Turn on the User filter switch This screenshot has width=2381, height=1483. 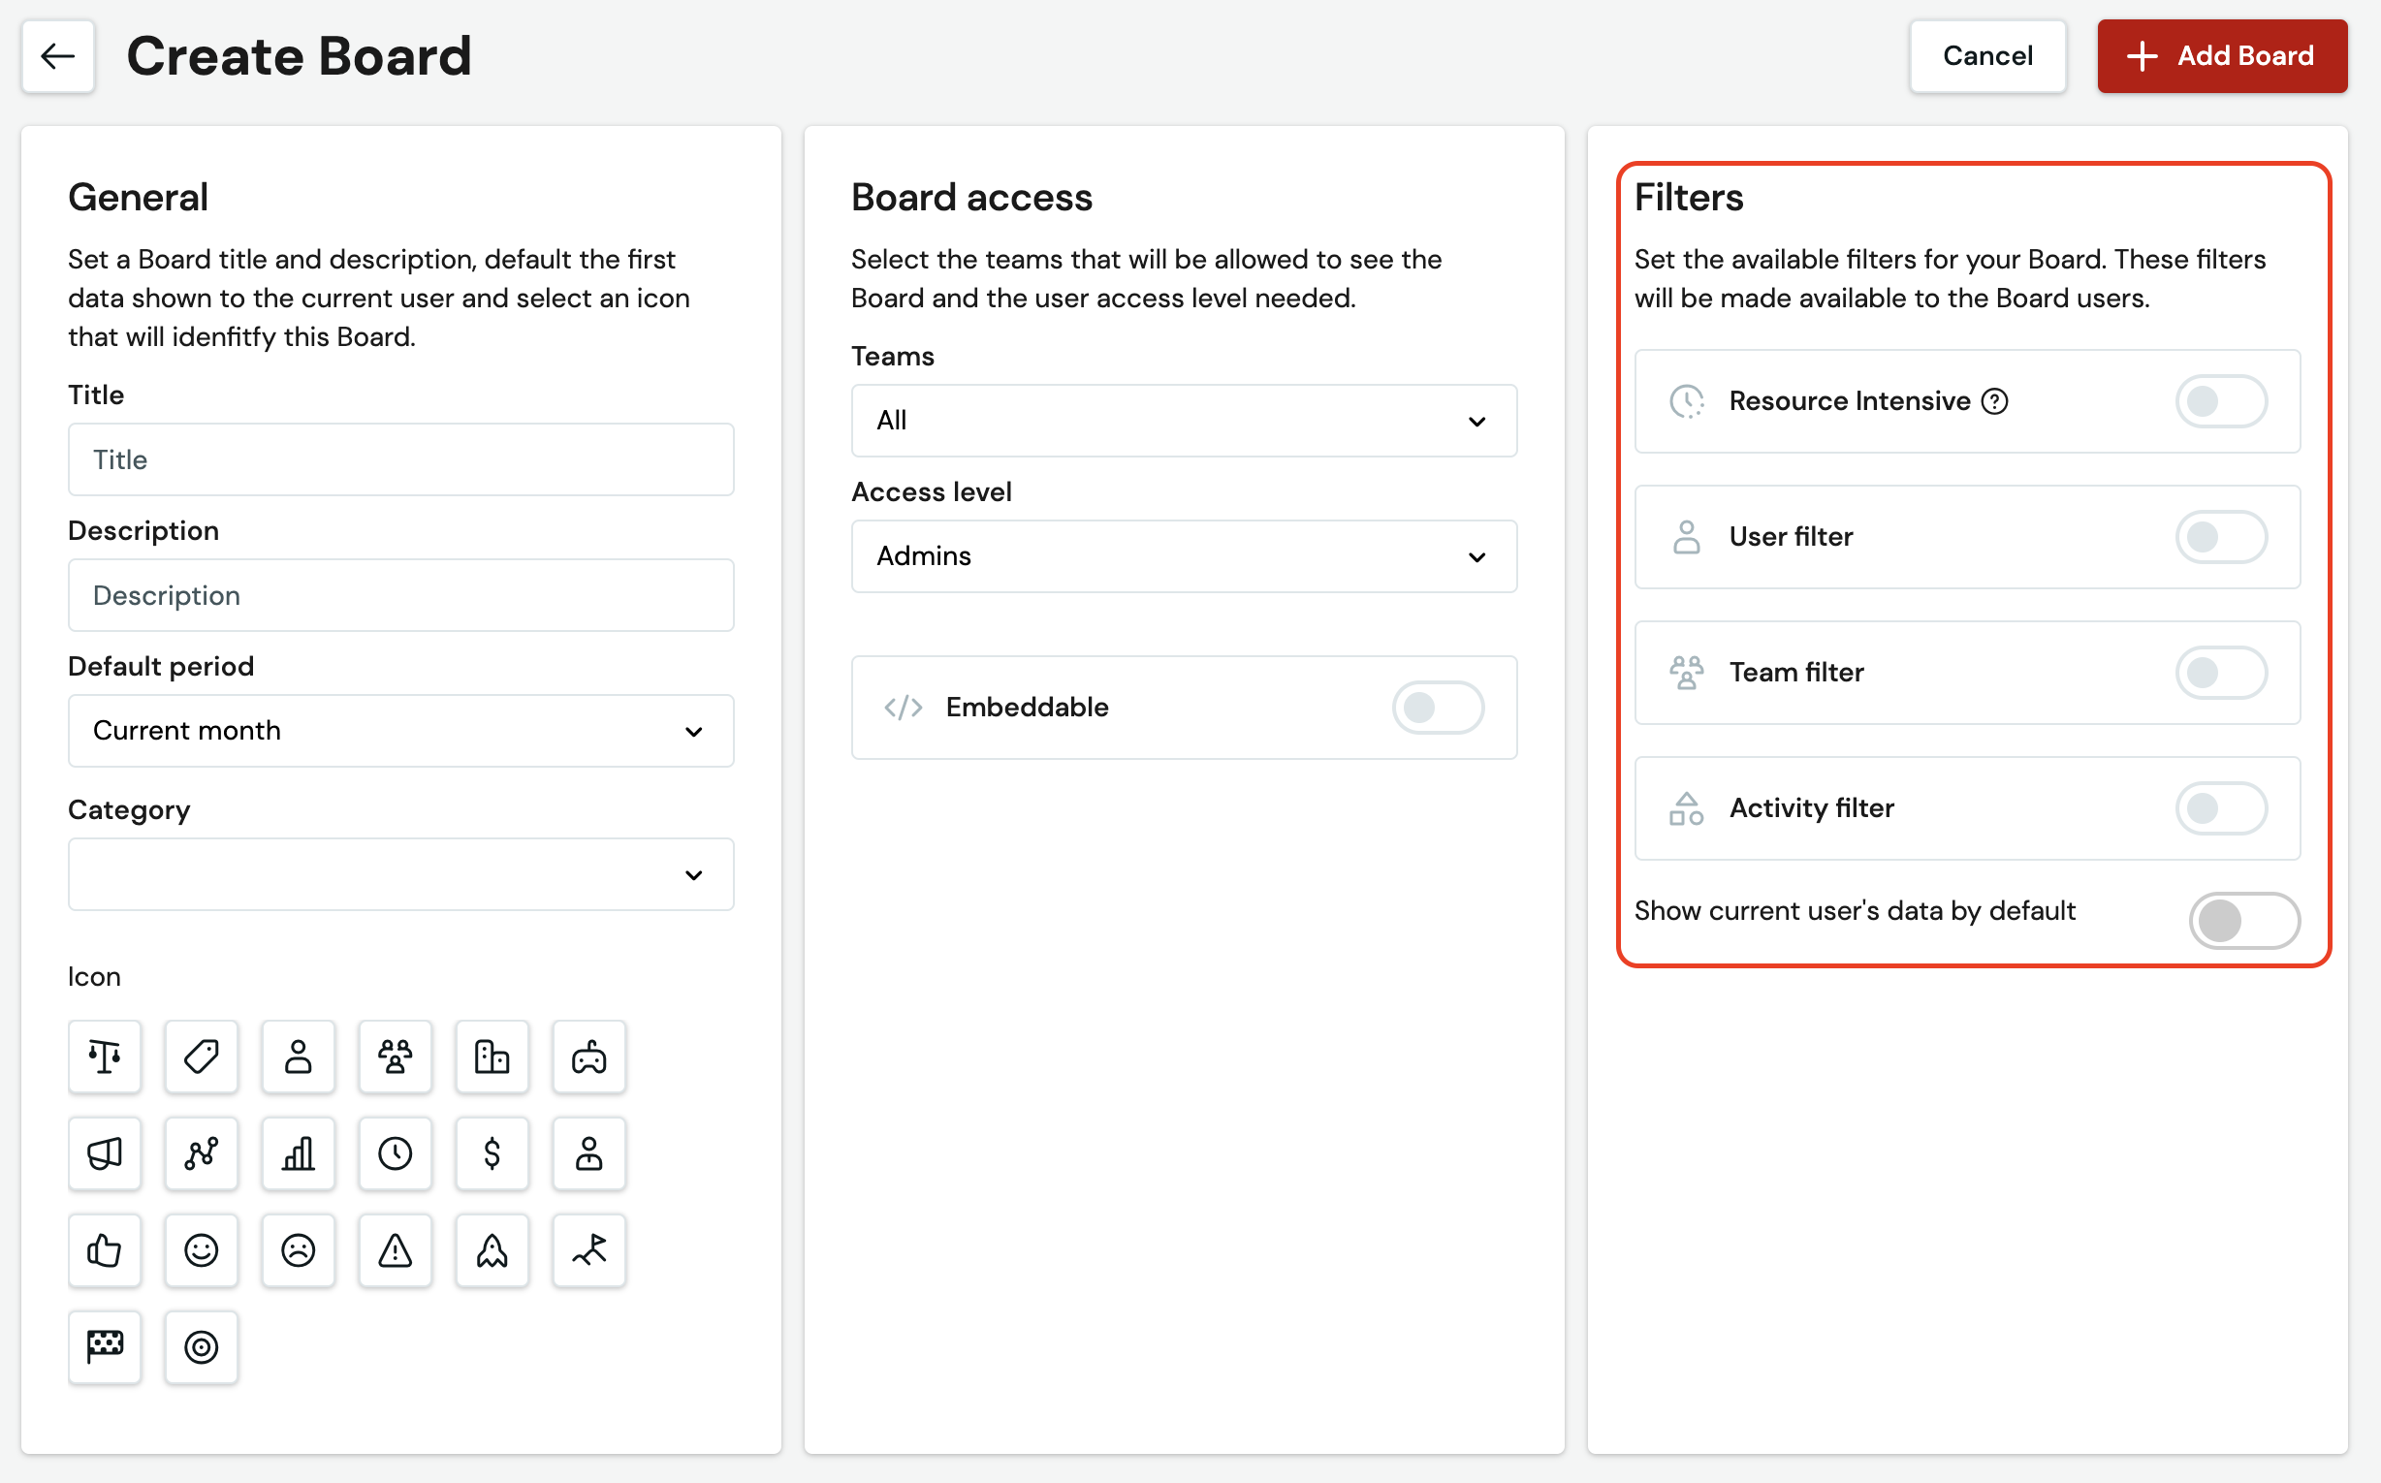(2221, 537)
